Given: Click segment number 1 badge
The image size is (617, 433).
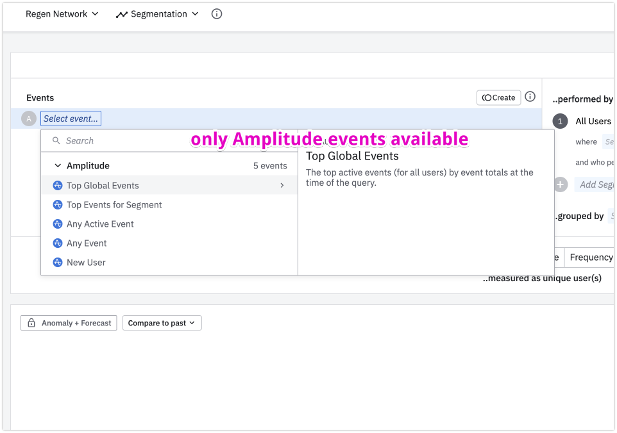Looking at the screenshot, I should pyautogui.click(x=560, y=122).
